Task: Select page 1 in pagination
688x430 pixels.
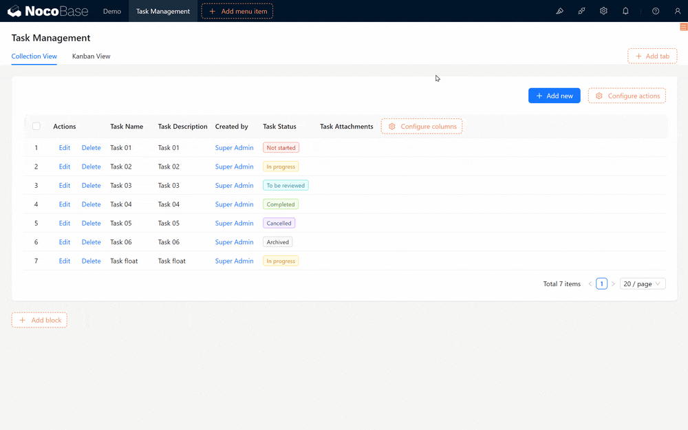Action: pos(601,284)
